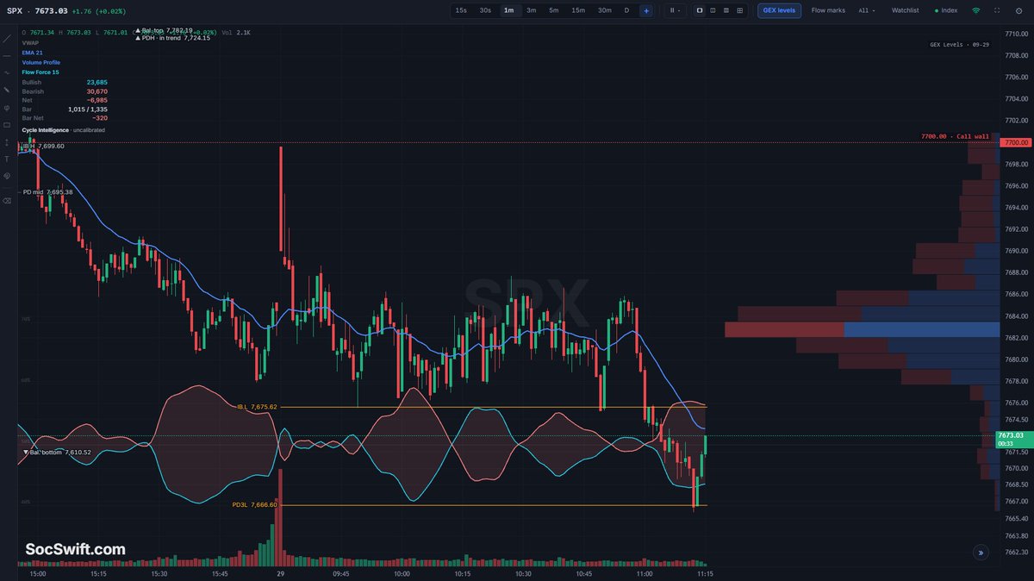Enter fullscreen mode via expand icon
The height and width of the screenshot is (581, 1034).
point(997,10)
